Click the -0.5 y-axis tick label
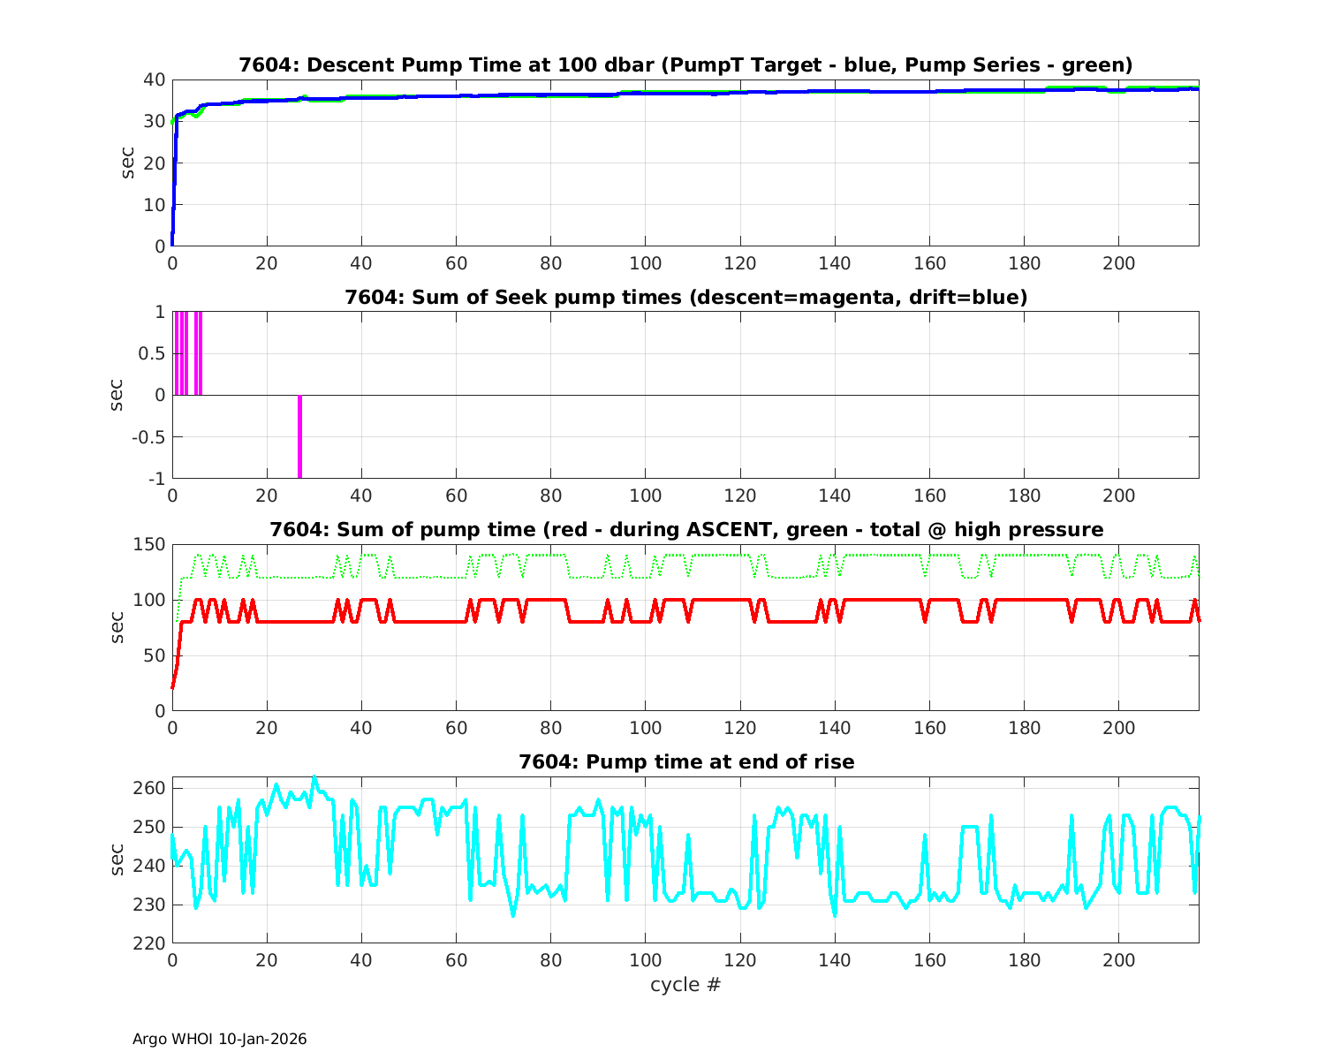This screenshot has width=1325, height=1060. tap(148, 437)
